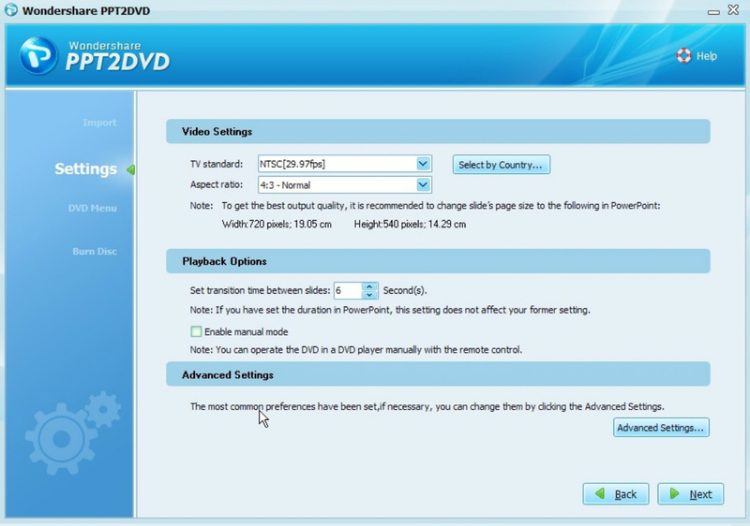This screenshot has height=526, width=750.
Task: Click the Help link text
Action: [707, 56]
